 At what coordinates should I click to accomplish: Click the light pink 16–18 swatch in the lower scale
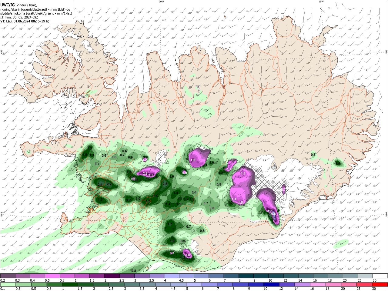click(x=318, y=284)
